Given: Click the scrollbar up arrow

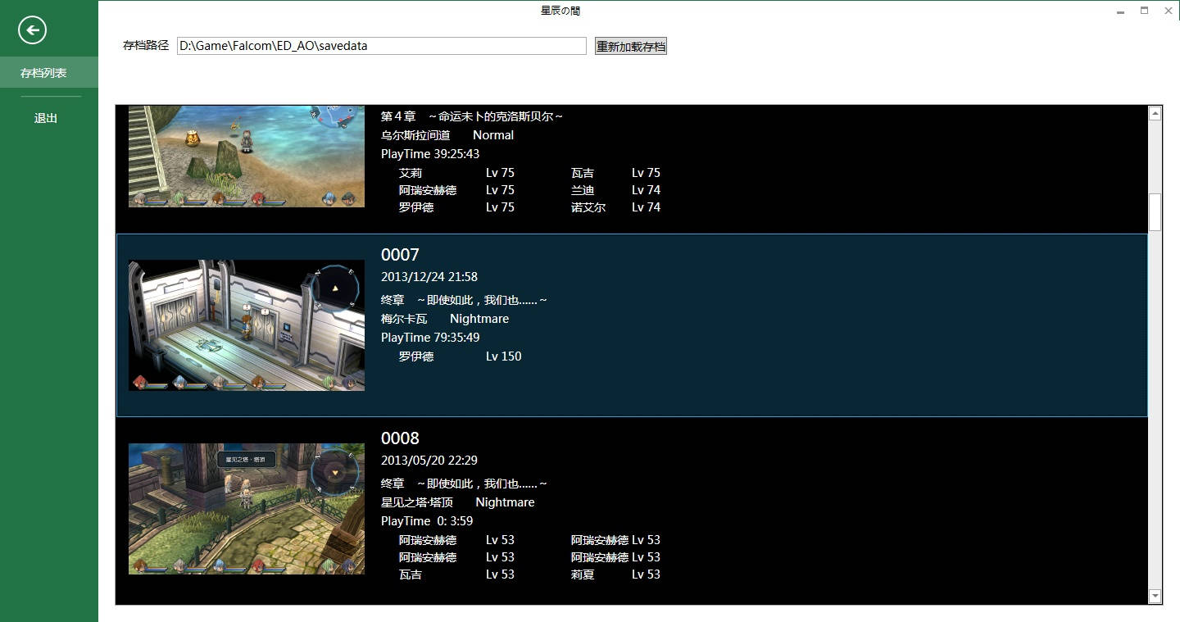Looking at the screenshot, I should tap(1155, 114).
